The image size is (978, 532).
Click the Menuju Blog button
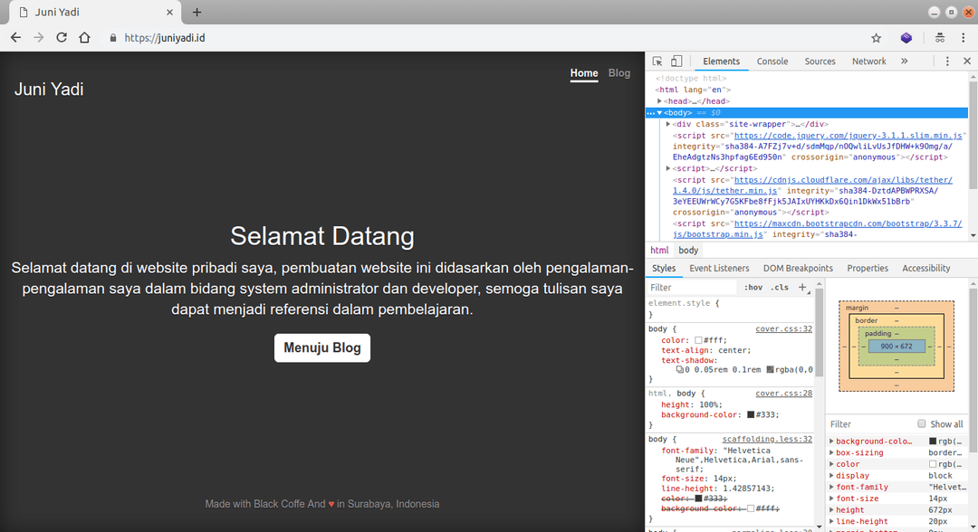coord(321,347)
